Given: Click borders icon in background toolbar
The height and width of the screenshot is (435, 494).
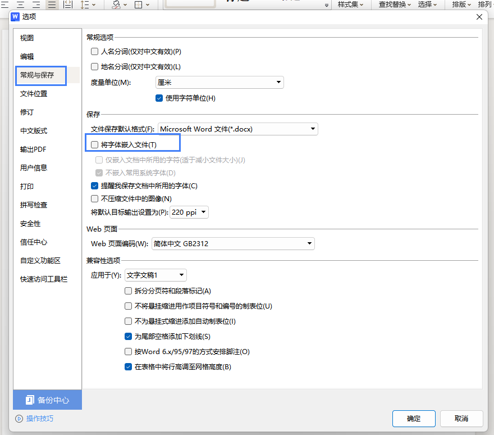Looking at the screenshot, I should pos(138,4).
